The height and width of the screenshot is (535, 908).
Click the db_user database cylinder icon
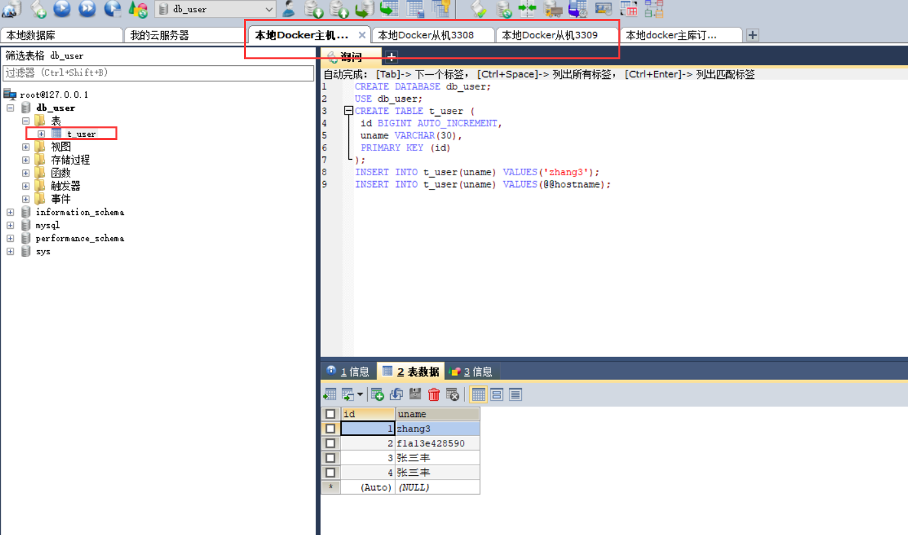pos(26,108)
